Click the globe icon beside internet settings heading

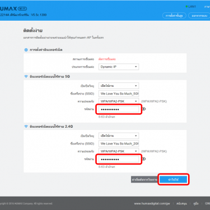(26, 50)
